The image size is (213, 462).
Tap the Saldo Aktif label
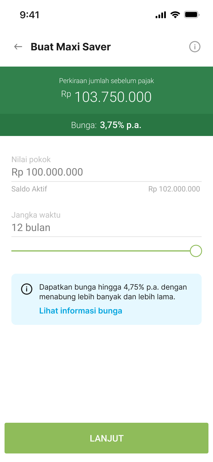pos(29,189)
